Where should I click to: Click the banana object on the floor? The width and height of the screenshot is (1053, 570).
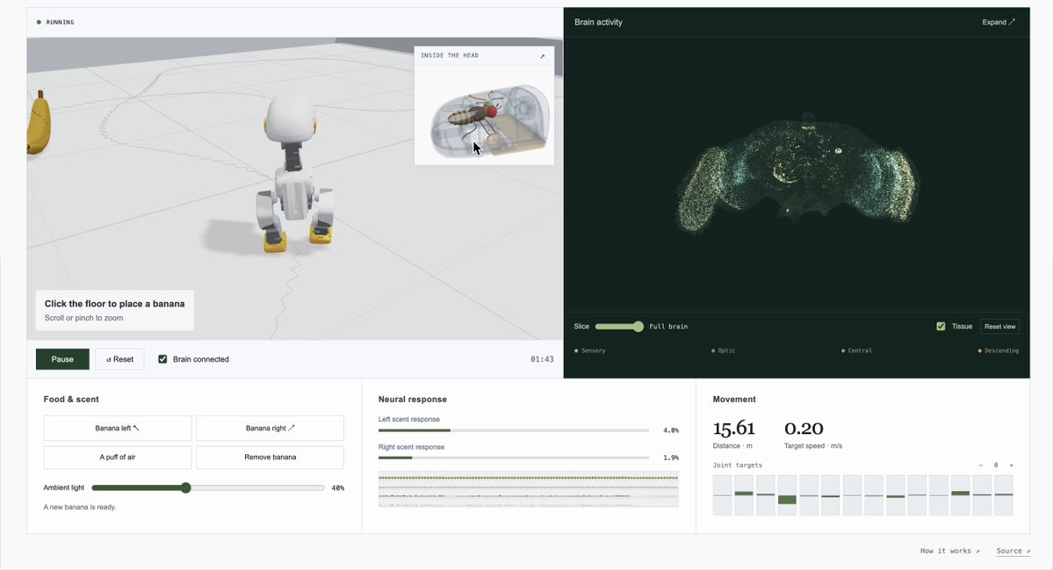[39, 122]
